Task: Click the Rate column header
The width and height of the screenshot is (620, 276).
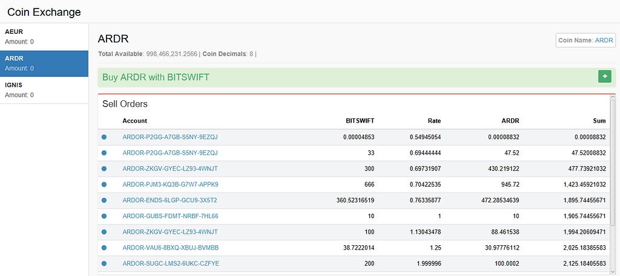Action: (434, 121)
